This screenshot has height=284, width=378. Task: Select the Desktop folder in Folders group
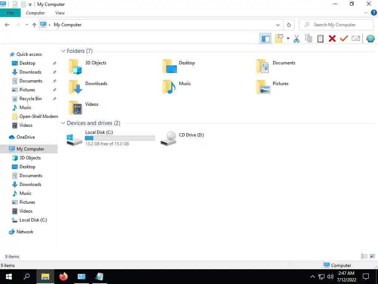[179, 67]
